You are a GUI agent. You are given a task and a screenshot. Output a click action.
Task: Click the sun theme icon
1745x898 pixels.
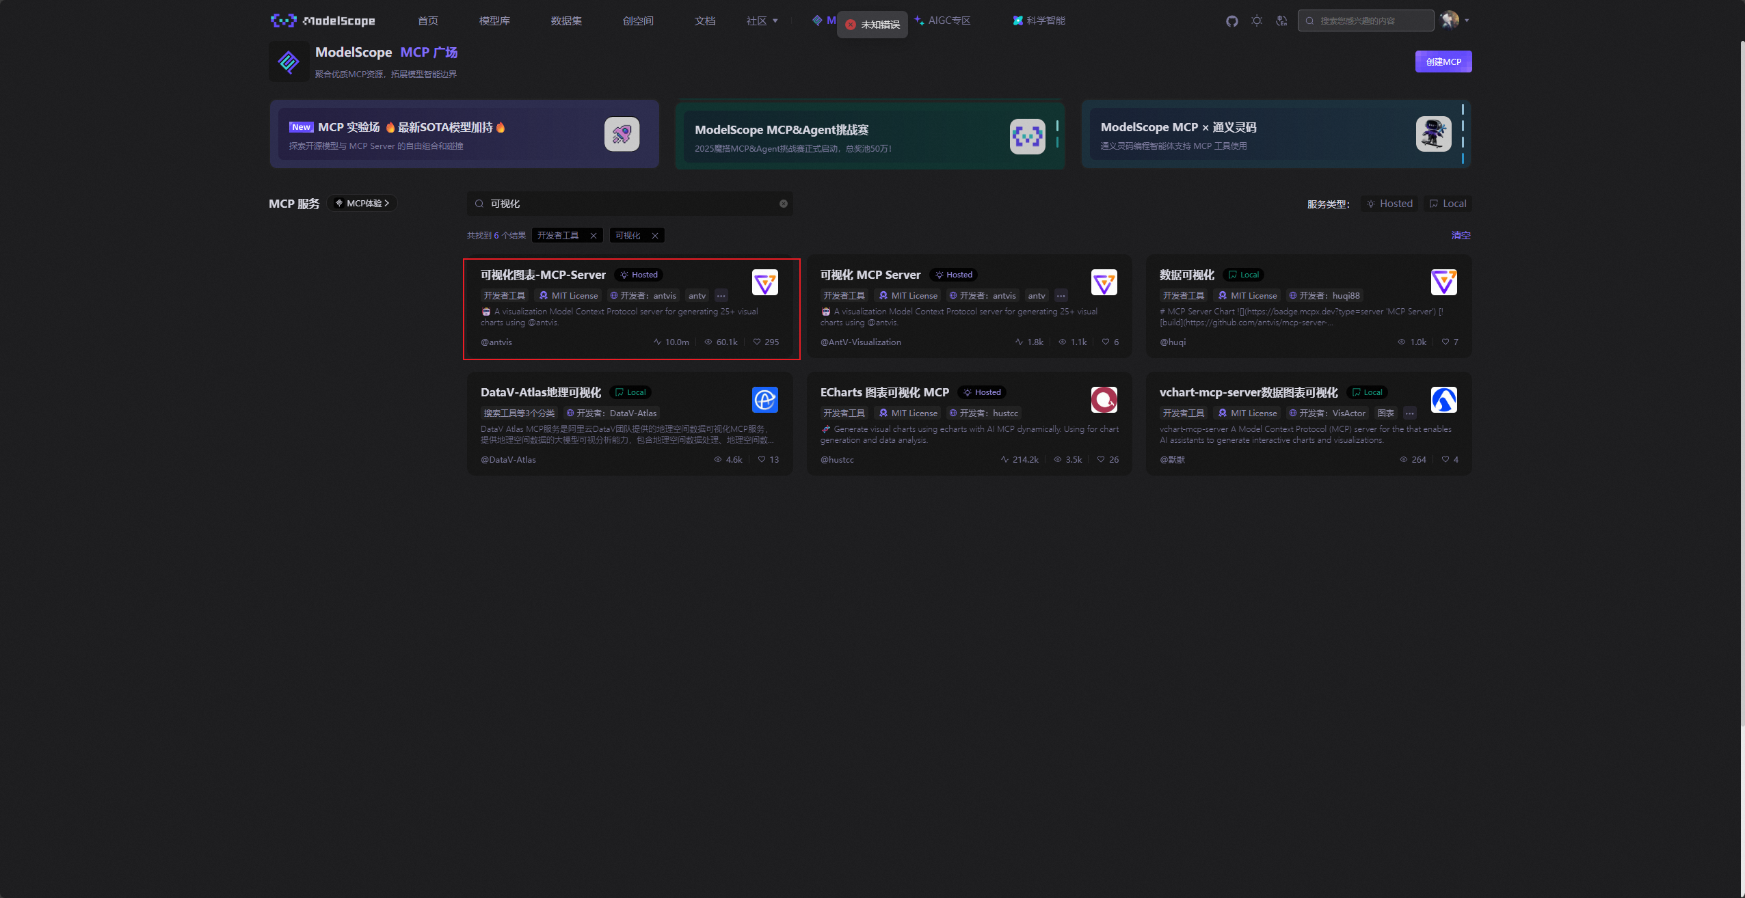1257,21
